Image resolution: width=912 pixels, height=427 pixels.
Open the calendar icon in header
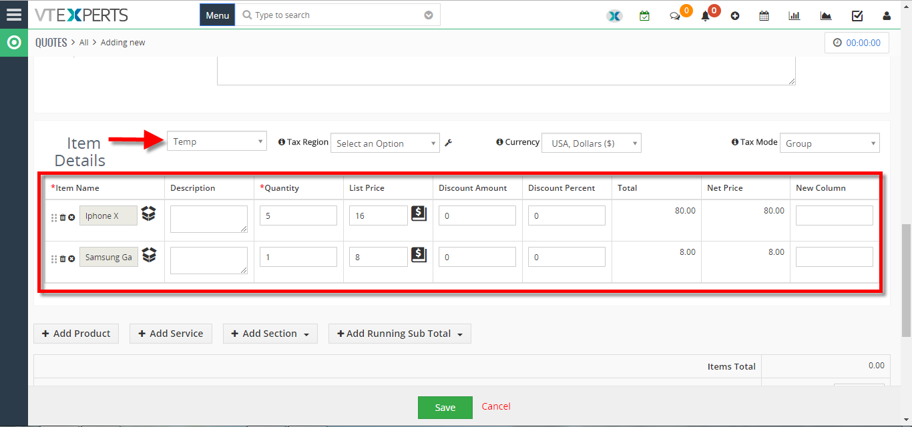(764, 16)
